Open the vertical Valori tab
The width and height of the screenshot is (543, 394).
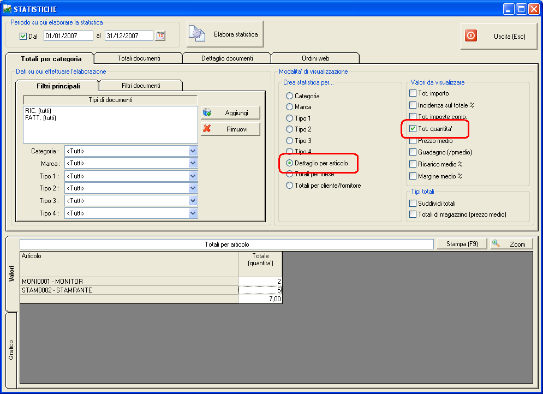point(11,273)
